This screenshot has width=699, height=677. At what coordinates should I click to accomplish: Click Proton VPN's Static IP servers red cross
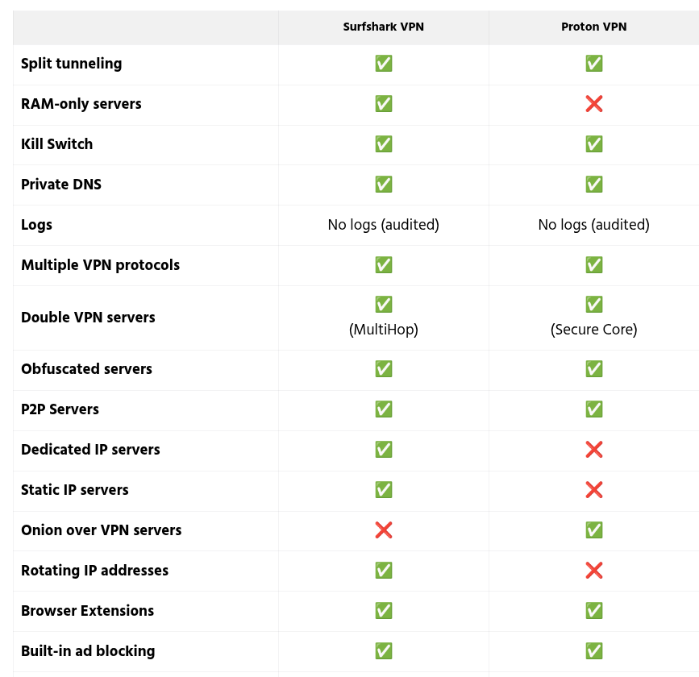[594, 490]
